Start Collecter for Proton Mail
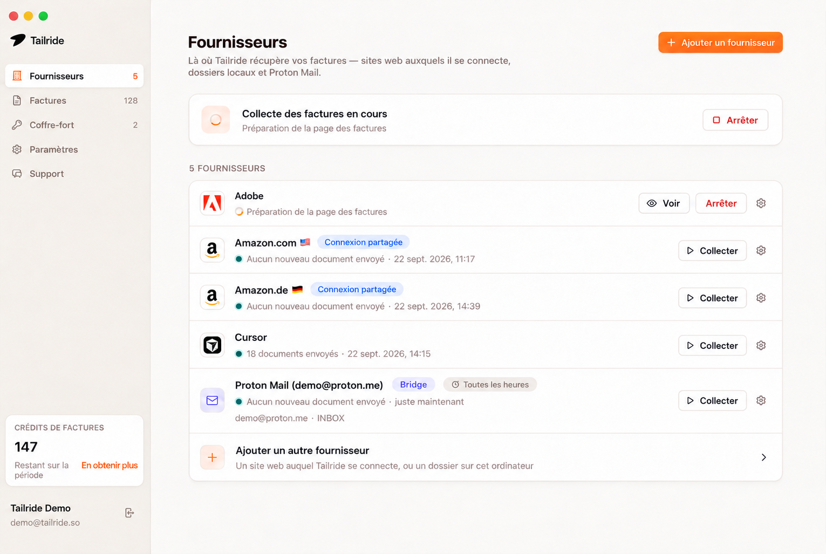 (x=712, y=400)
